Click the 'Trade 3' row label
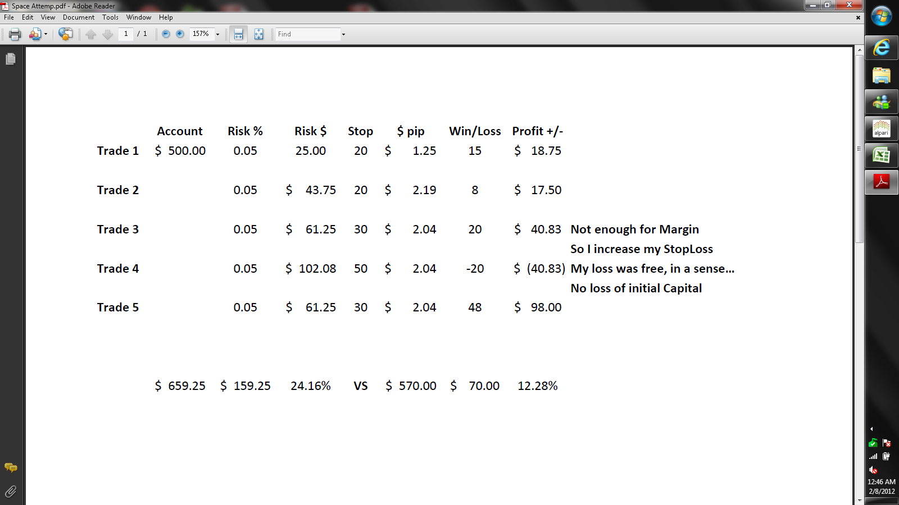The height and width of the screenshot is (505, 899). point(118,229)
